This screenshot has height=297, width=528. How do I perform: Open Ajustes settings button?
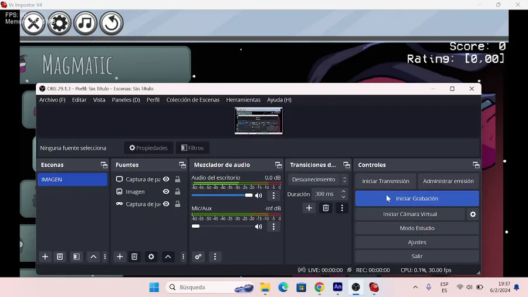[x=417, y=242]
